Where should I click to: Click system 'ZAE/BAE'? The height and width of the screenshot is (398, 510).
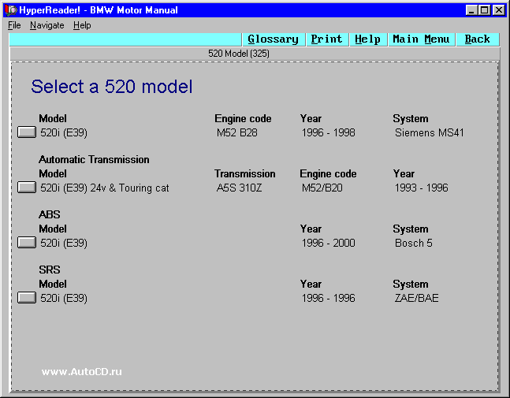[417, 298]
